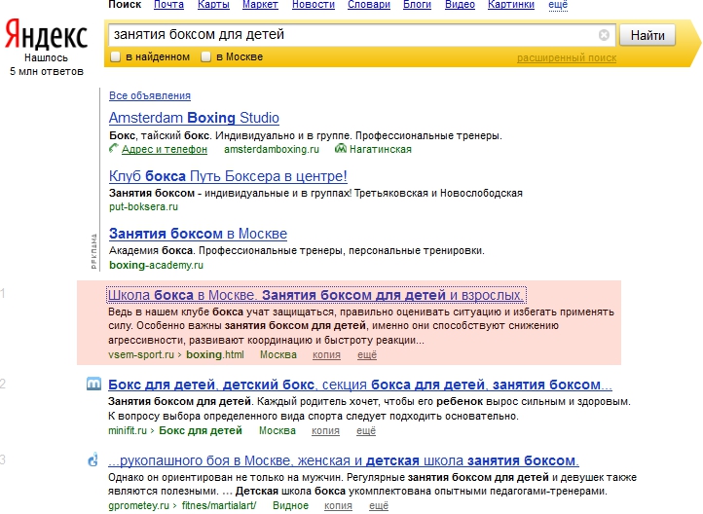Open the 'Занятия боксом в Москве' ad
The height and width of the screenshot is (514, 703).
[x=198, y=234]
